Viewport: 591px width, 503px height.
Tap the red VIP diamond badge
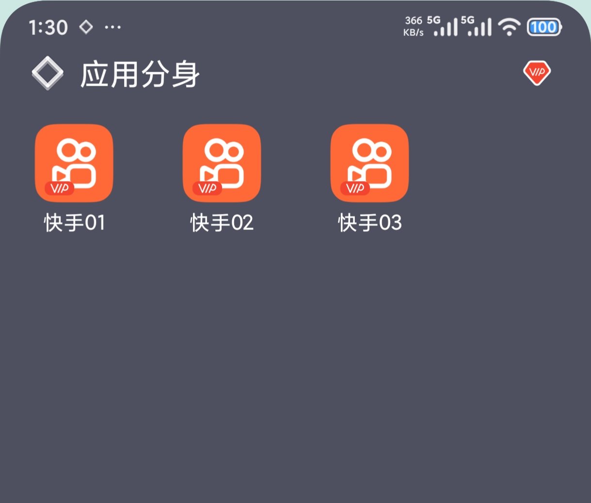point(537,73)
